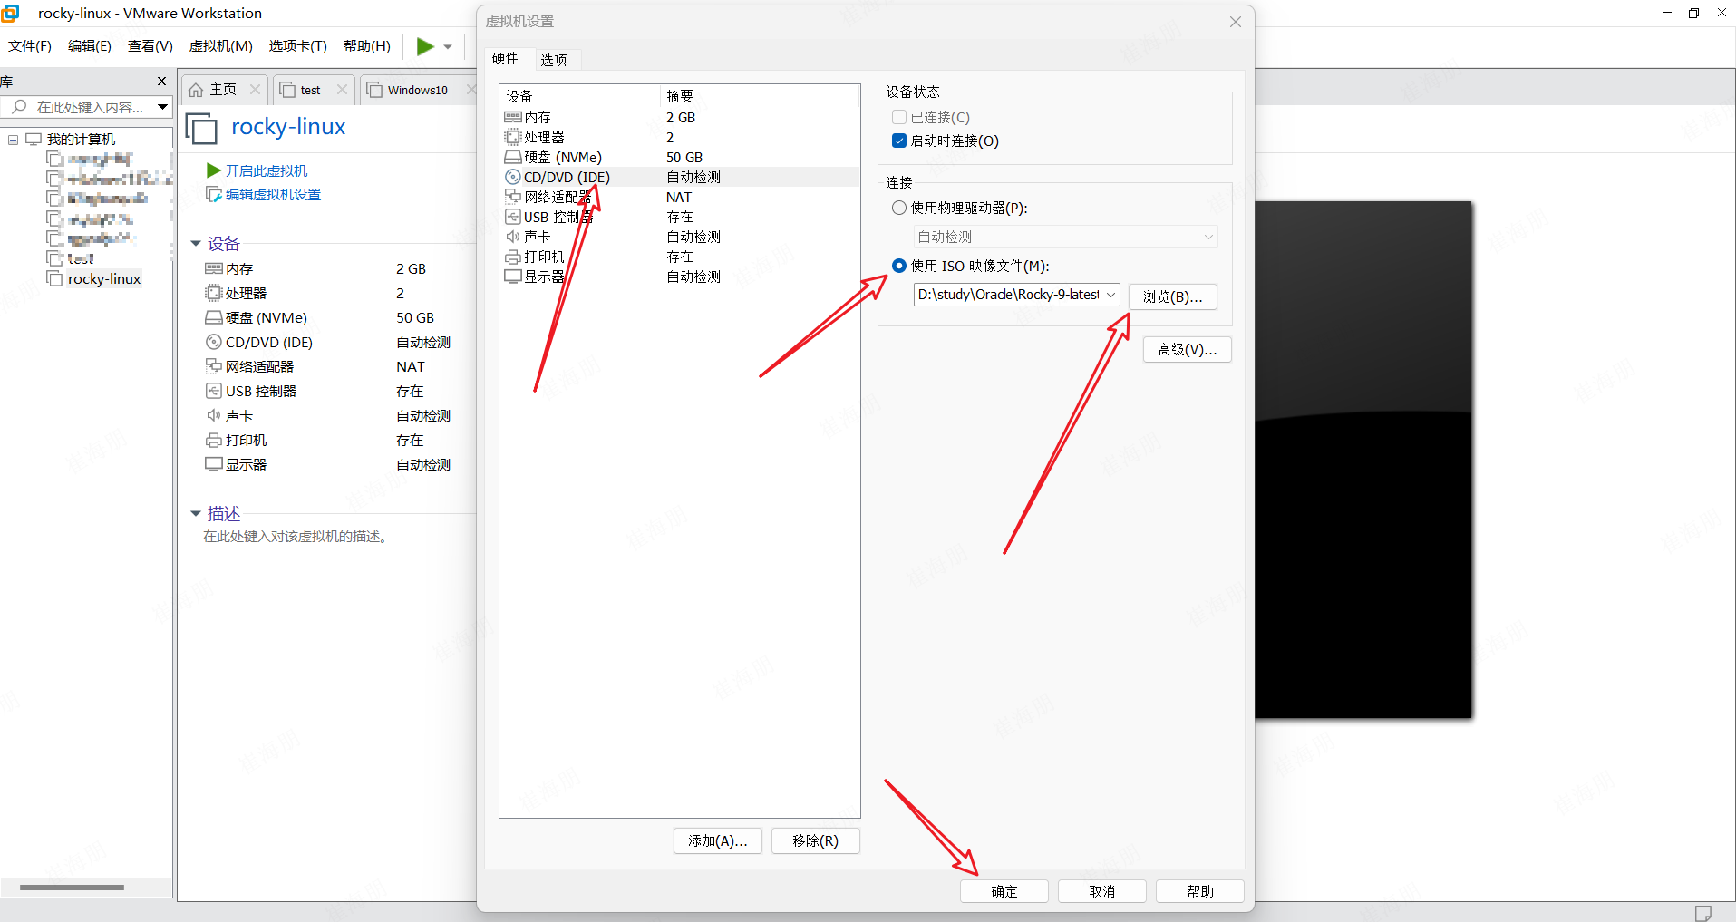This screenshot has width=1736, height=922.
Task: Click the library panel horizontal scrollbar
Action: coord(72,888)
